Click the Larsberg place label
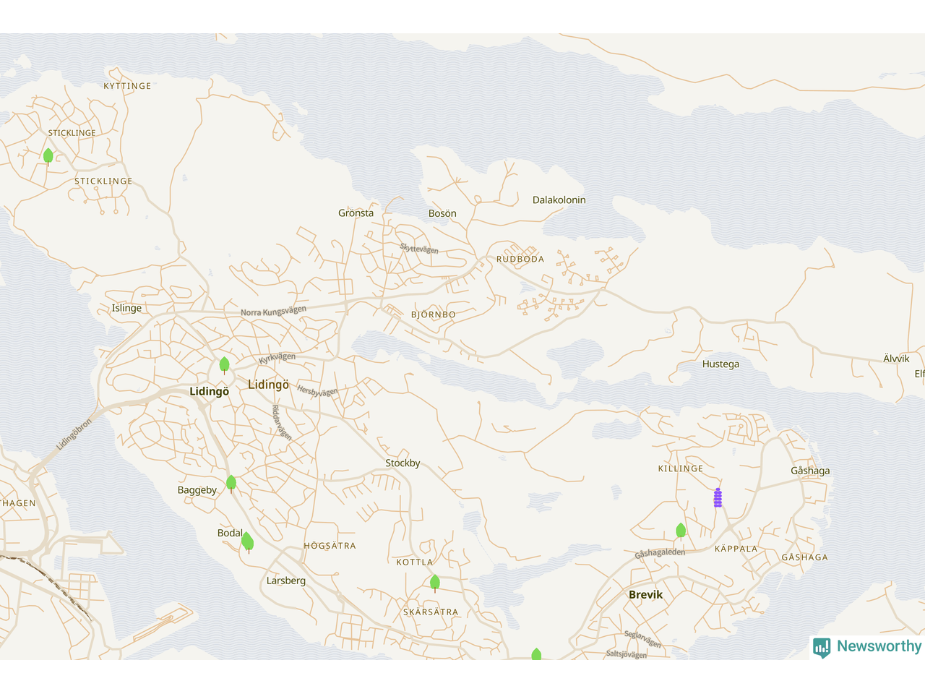The height and width of the screenshot is (694, 925). [x=286, y=581]
